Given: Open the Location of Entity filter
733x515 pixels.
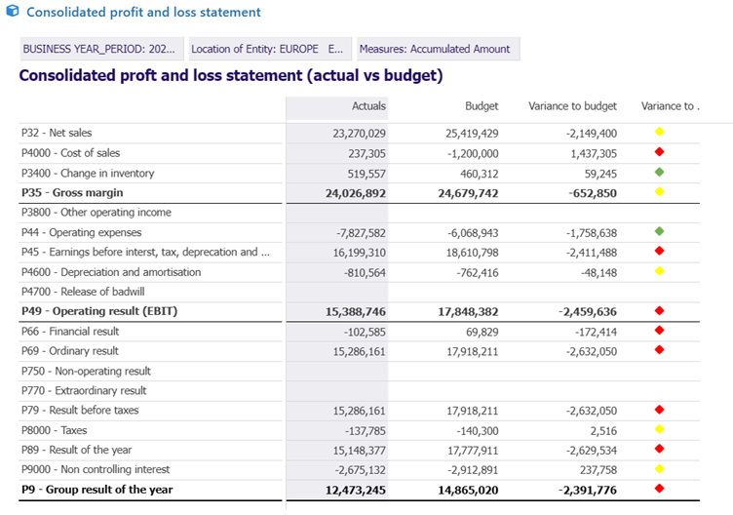Looking at the screenshot, I should pos(268,49).
